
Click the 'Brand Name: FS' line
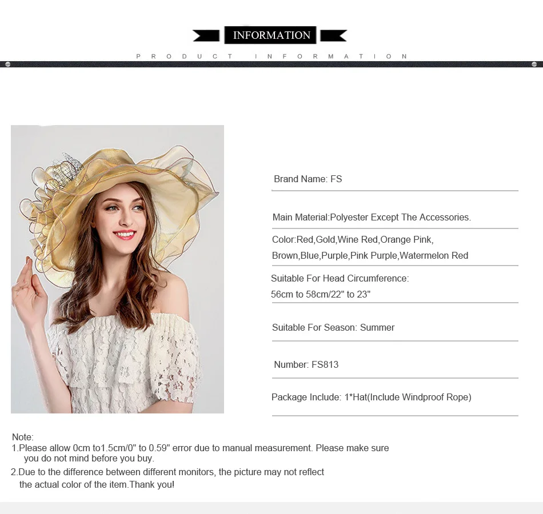[308, 179]
